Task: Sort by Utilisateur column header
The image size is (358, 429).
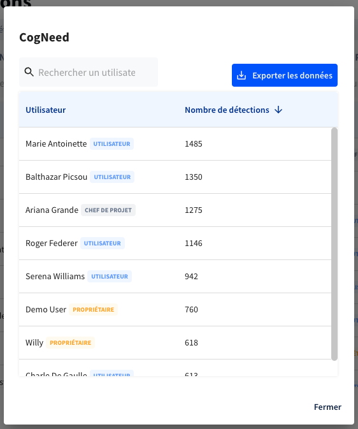Action: point(46,110)
